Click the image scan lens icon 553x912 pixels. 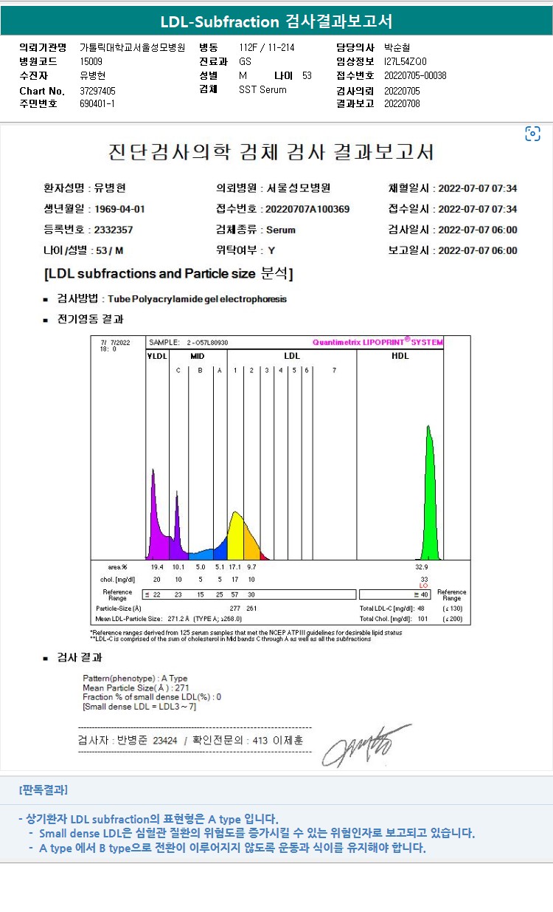(532, 134)
